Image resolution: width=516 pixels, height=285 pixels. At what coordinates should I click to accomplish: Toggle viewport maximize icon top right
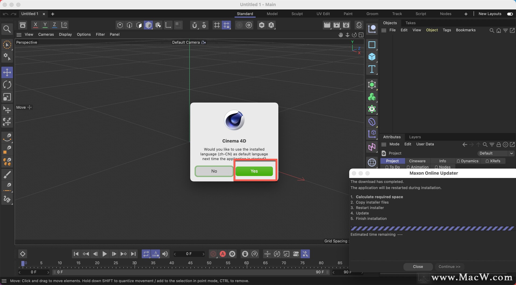click(x=361, y=35)
